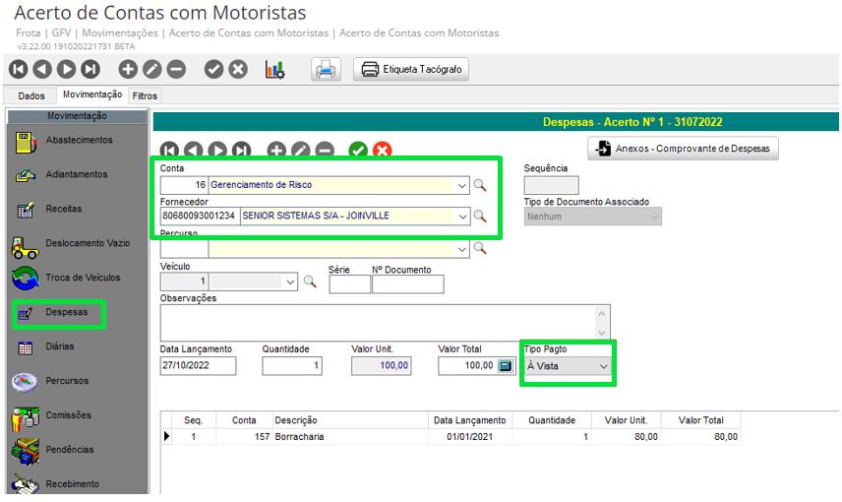Add new record in top toolbar

[x=128, y=69]
